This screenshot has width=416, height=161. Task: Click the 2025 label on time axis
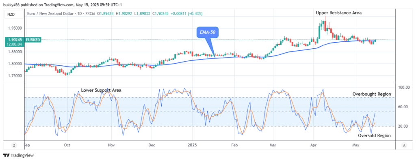192,145
